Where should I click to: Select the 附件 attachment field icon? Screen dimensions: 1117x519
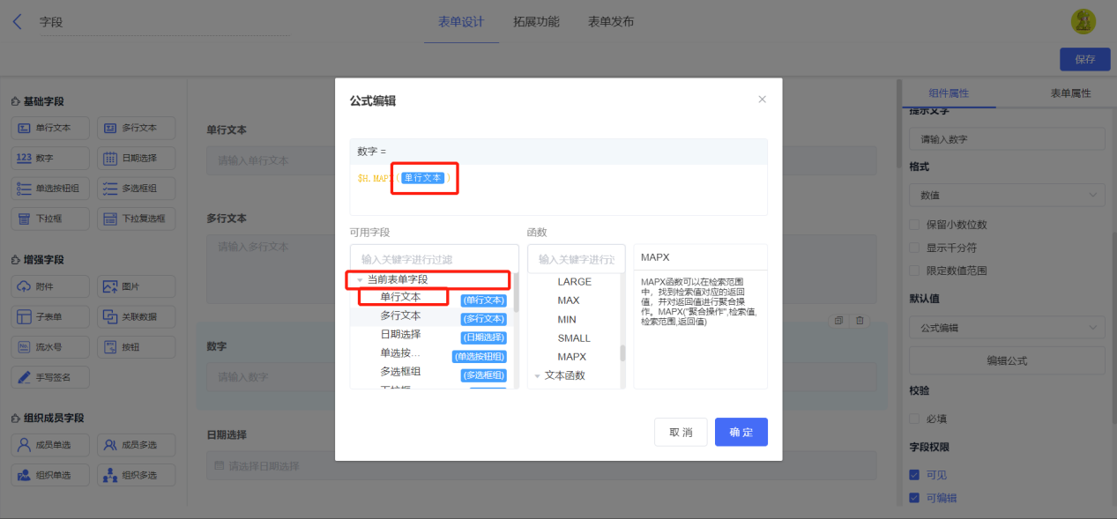coord(23,286)
